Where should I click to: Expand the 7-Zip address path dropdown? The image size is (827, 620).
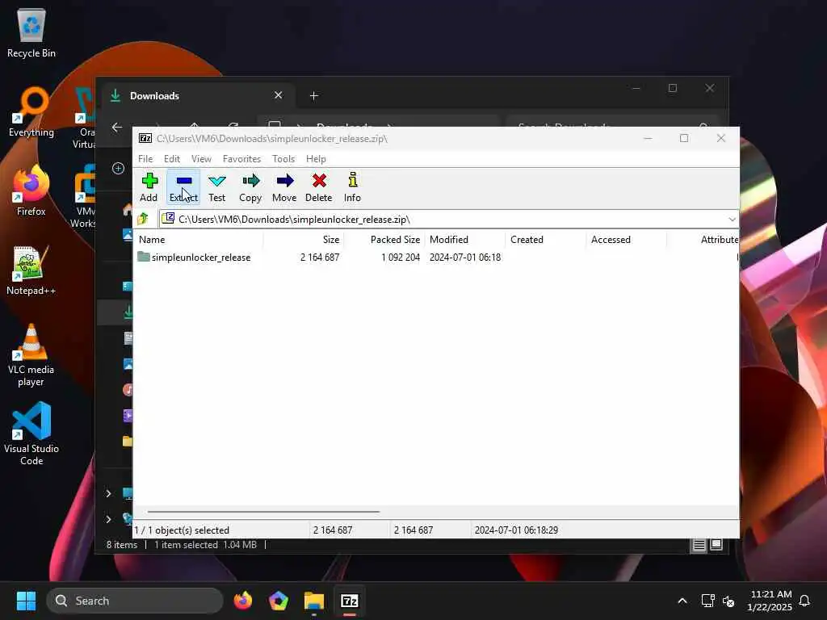click(732, 220)
